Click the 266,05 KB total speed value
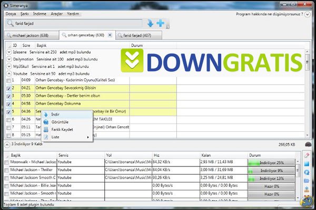This screenshot has height=210, width=316. click(287, 144)
